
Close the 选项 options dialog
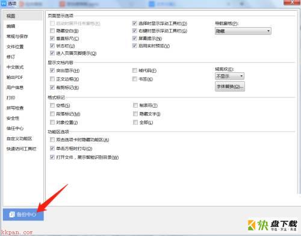[x=292, y=2]
